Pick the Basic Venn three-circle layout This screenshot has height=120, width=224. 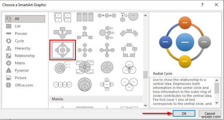[x=129, y=67]
